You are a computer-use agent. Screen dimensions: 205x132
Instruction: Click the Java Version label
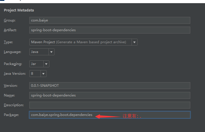coord(15,74)
